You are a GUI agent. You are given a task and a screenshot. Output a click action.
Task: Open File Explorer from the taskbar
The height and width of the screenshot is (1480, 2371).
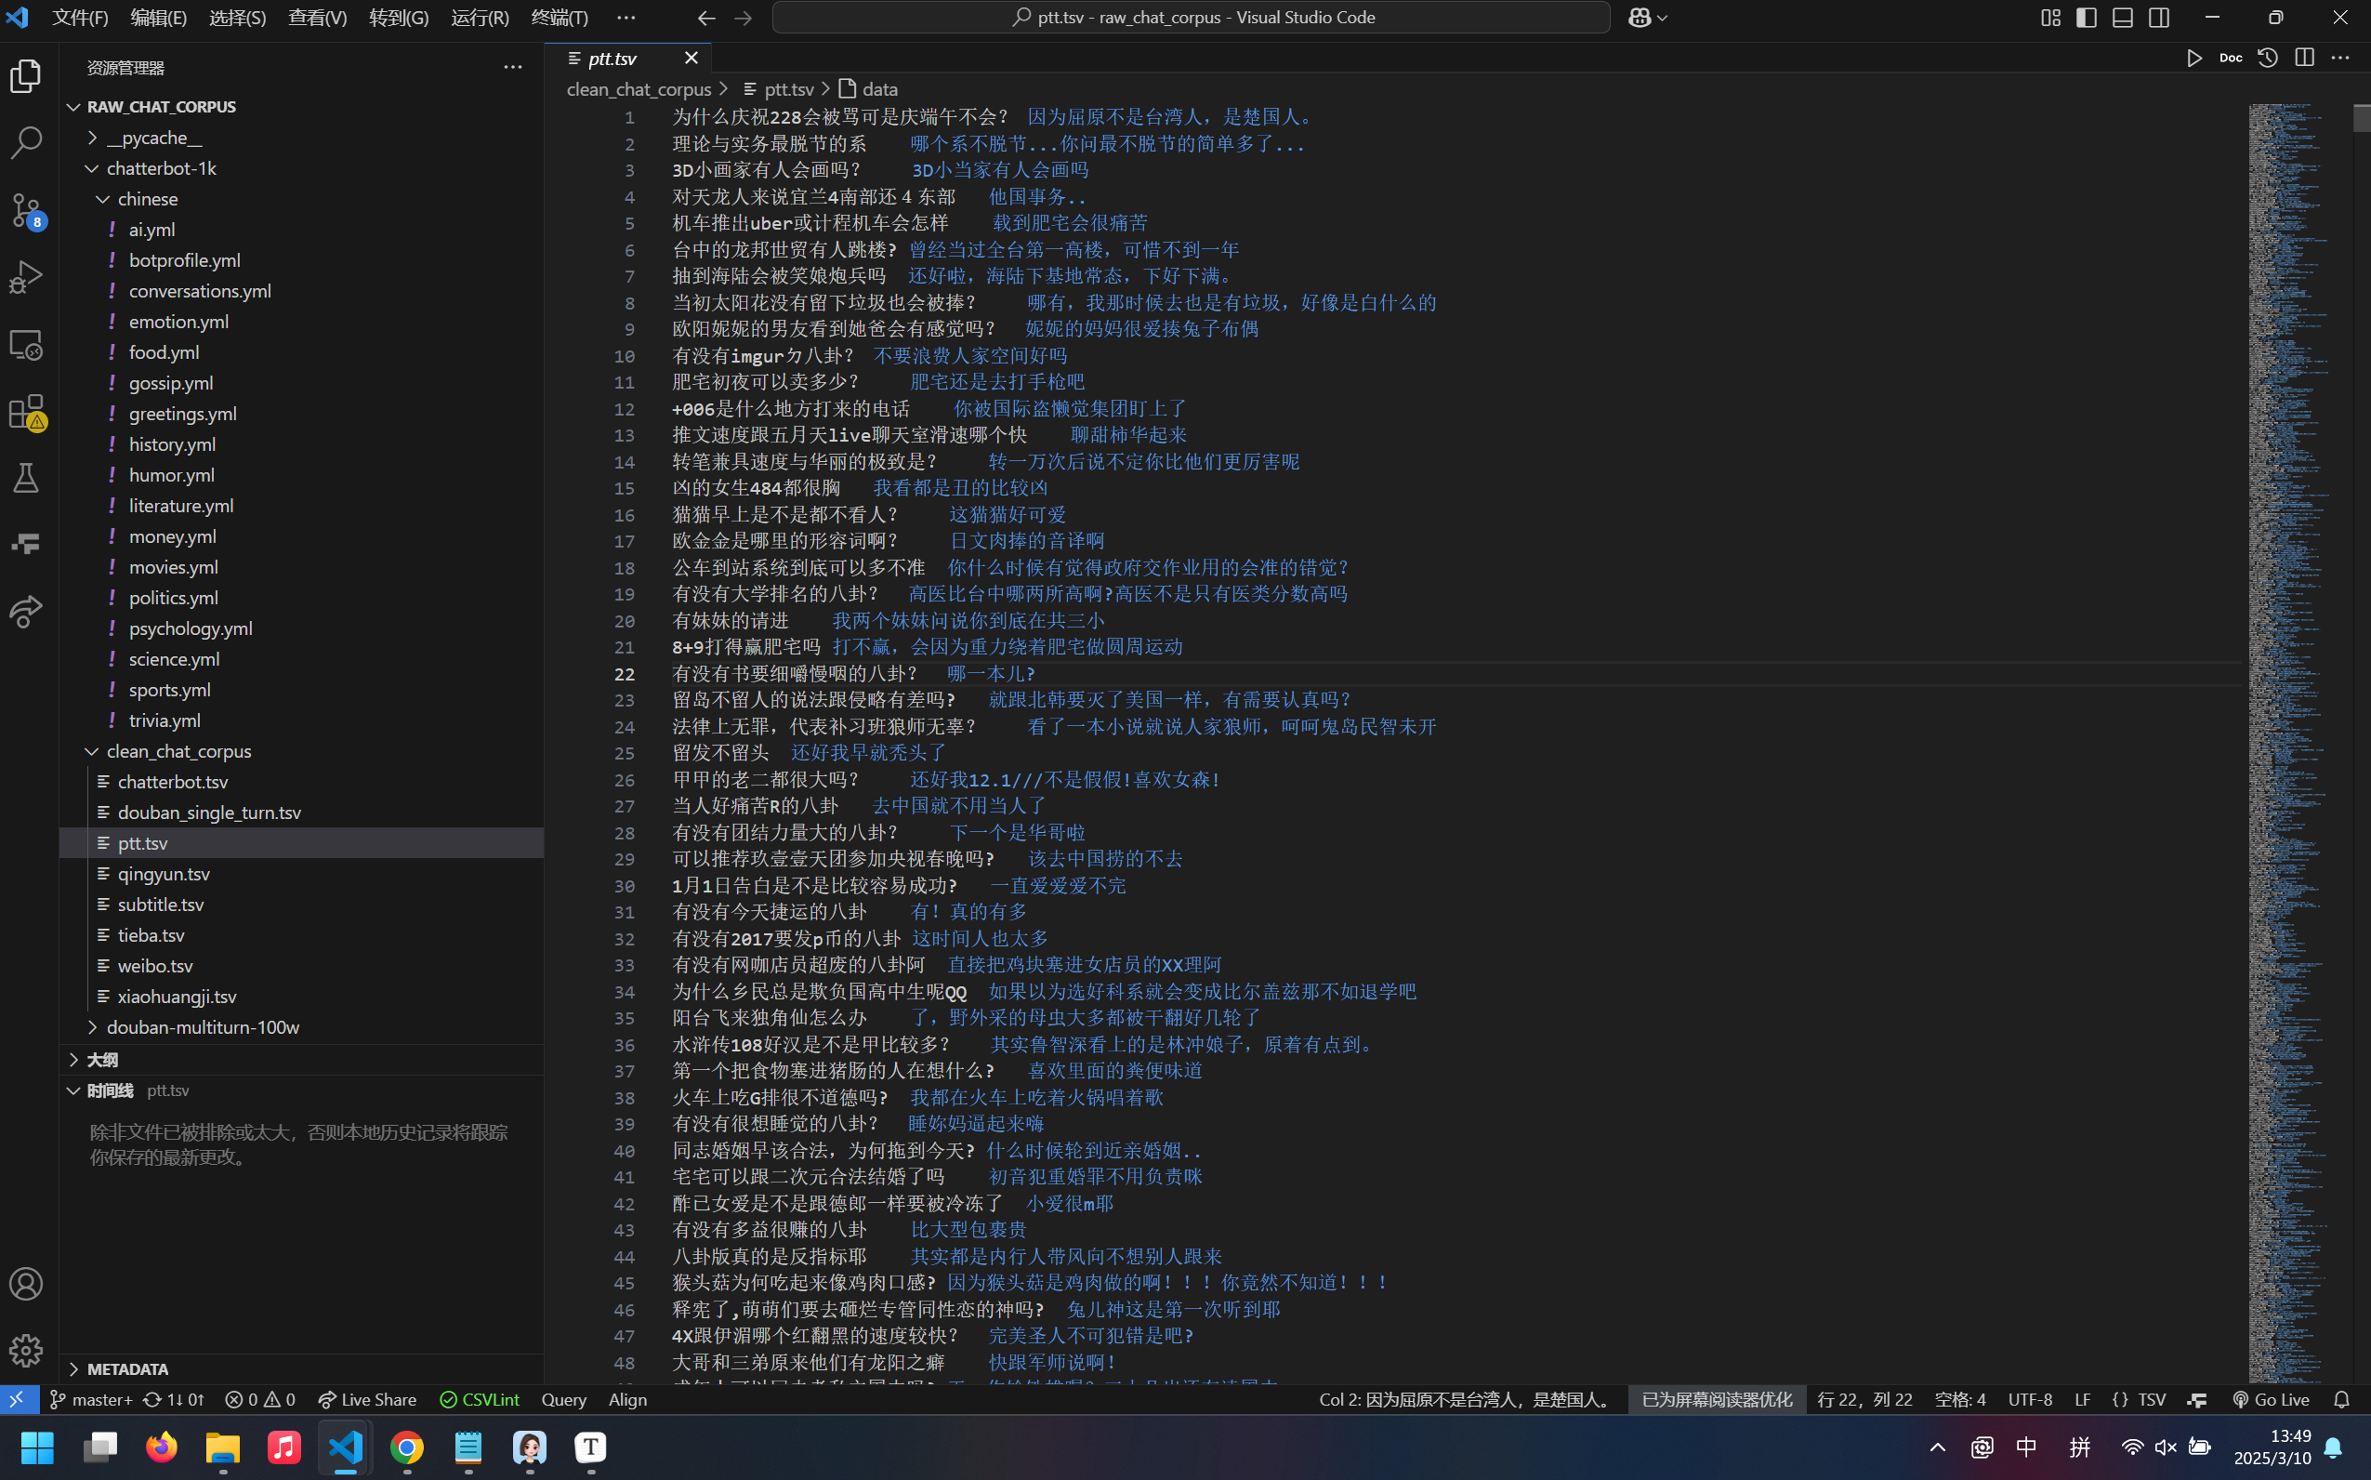point(223,1447)
